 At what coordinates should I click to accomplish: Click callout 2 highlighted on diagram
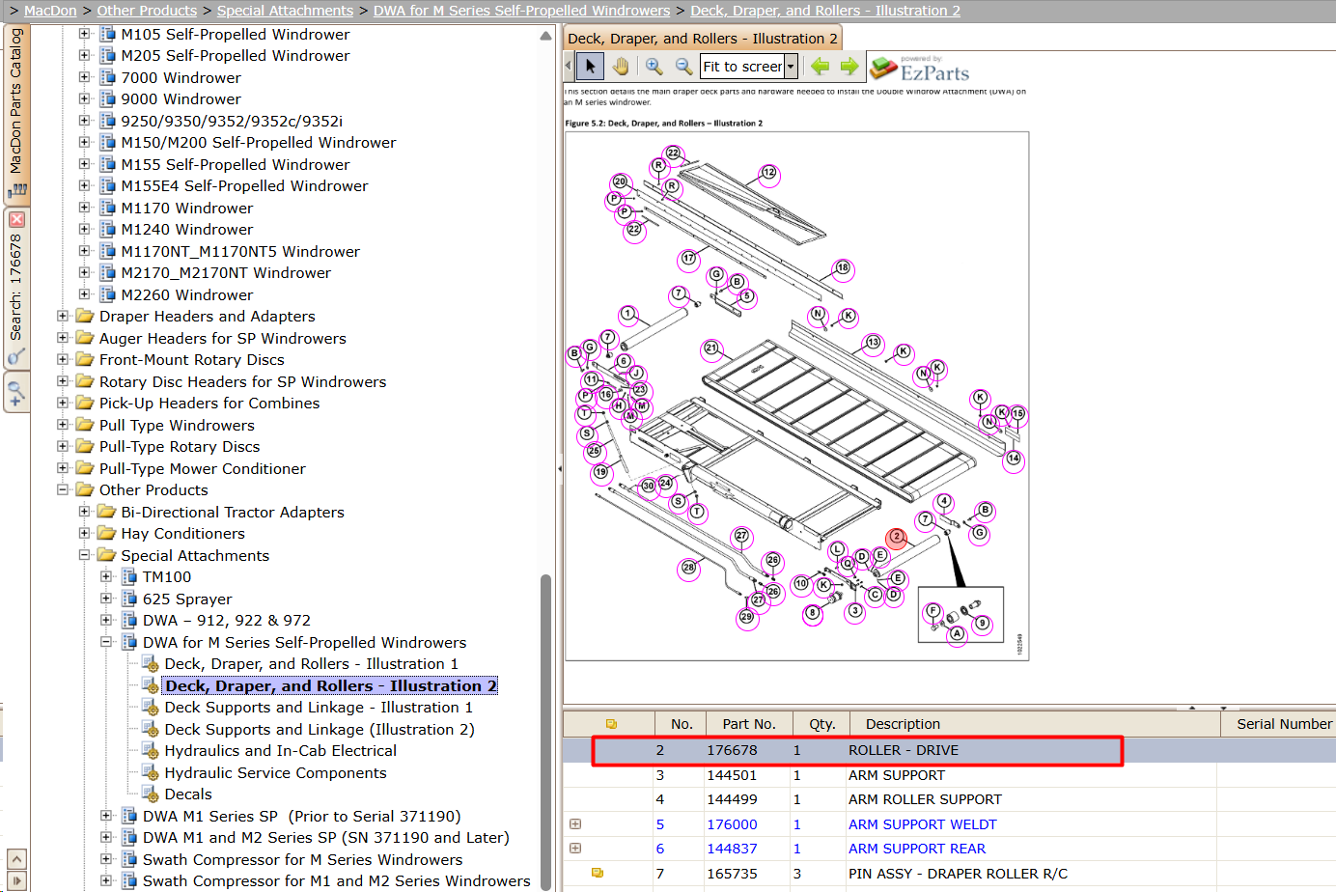click(897, 537)
